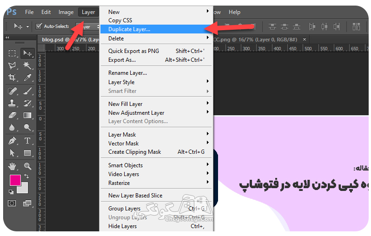Open the Edit menu
Screen dimensions: 371x236
point(46,12)
